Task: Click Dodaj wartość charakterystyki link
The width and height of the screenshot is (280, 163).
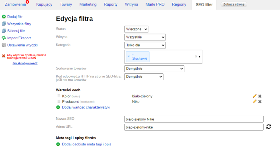Action: click(x=86, y=107)
